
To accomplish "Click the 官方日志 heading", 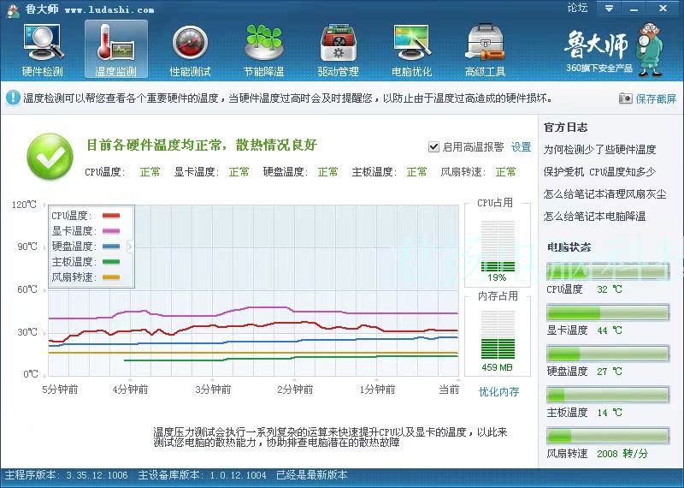I will tap(565, 128).
